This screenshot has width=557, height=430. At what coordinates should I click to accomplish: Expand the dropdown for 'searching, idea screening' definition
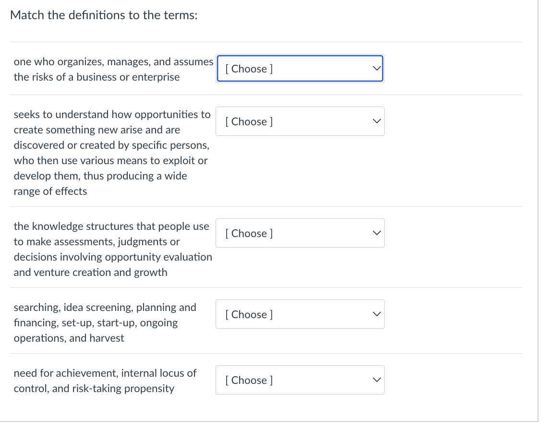click(300, 314)
